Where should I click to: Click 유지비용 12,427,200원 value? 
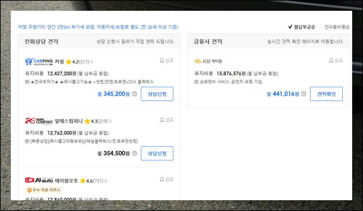point(62,74)
